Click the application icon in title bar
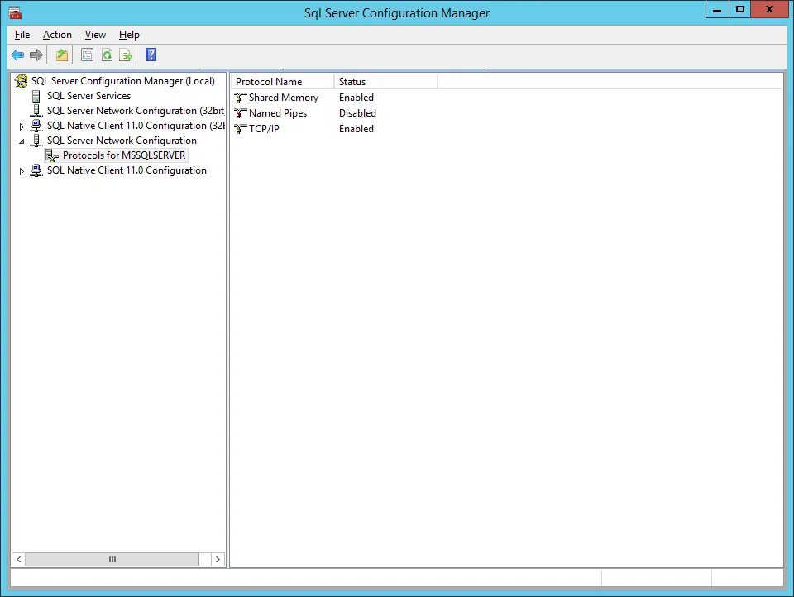Image resolution: width=794 pixels, height=597 pixels. (x=15, y=12)
